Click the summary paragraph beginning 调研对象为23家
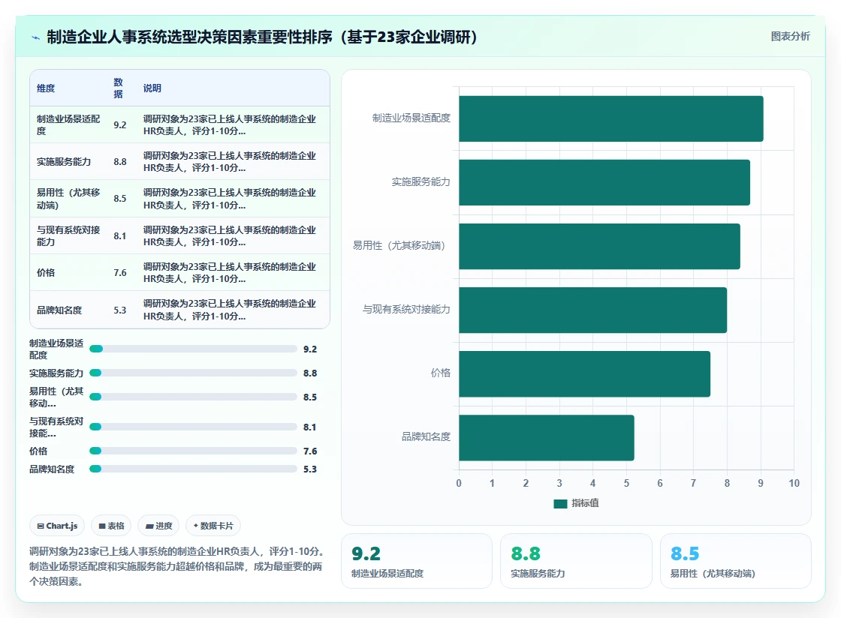 pyautogui.click(x=177, y=566)
